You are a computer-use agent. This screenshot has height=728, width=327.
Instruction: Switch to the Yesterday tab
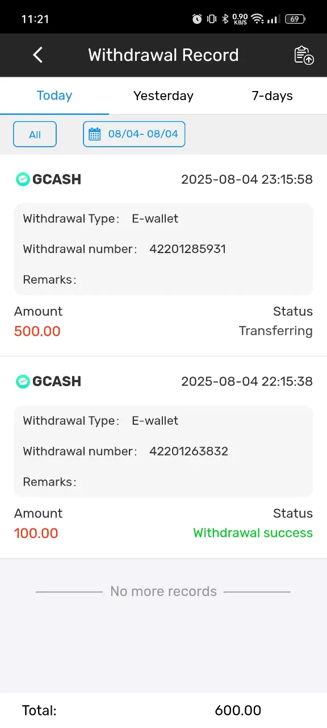163,96
